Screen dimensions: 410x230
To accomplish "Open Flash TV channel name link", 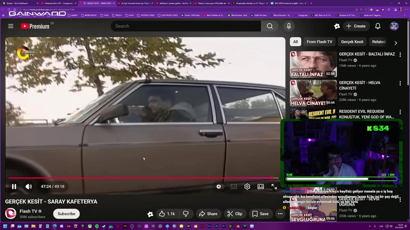I will coord(28,211).
